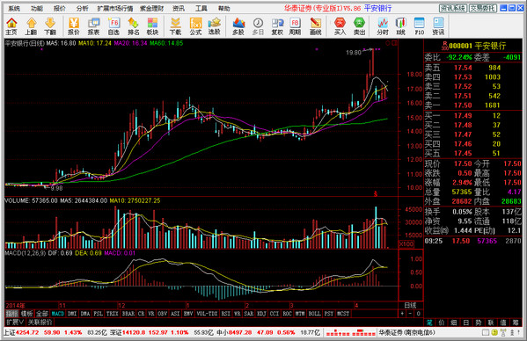Click the 公式 formula icon
The height and width of the screenshot is (341, 527).
click(x=195, y=26)
